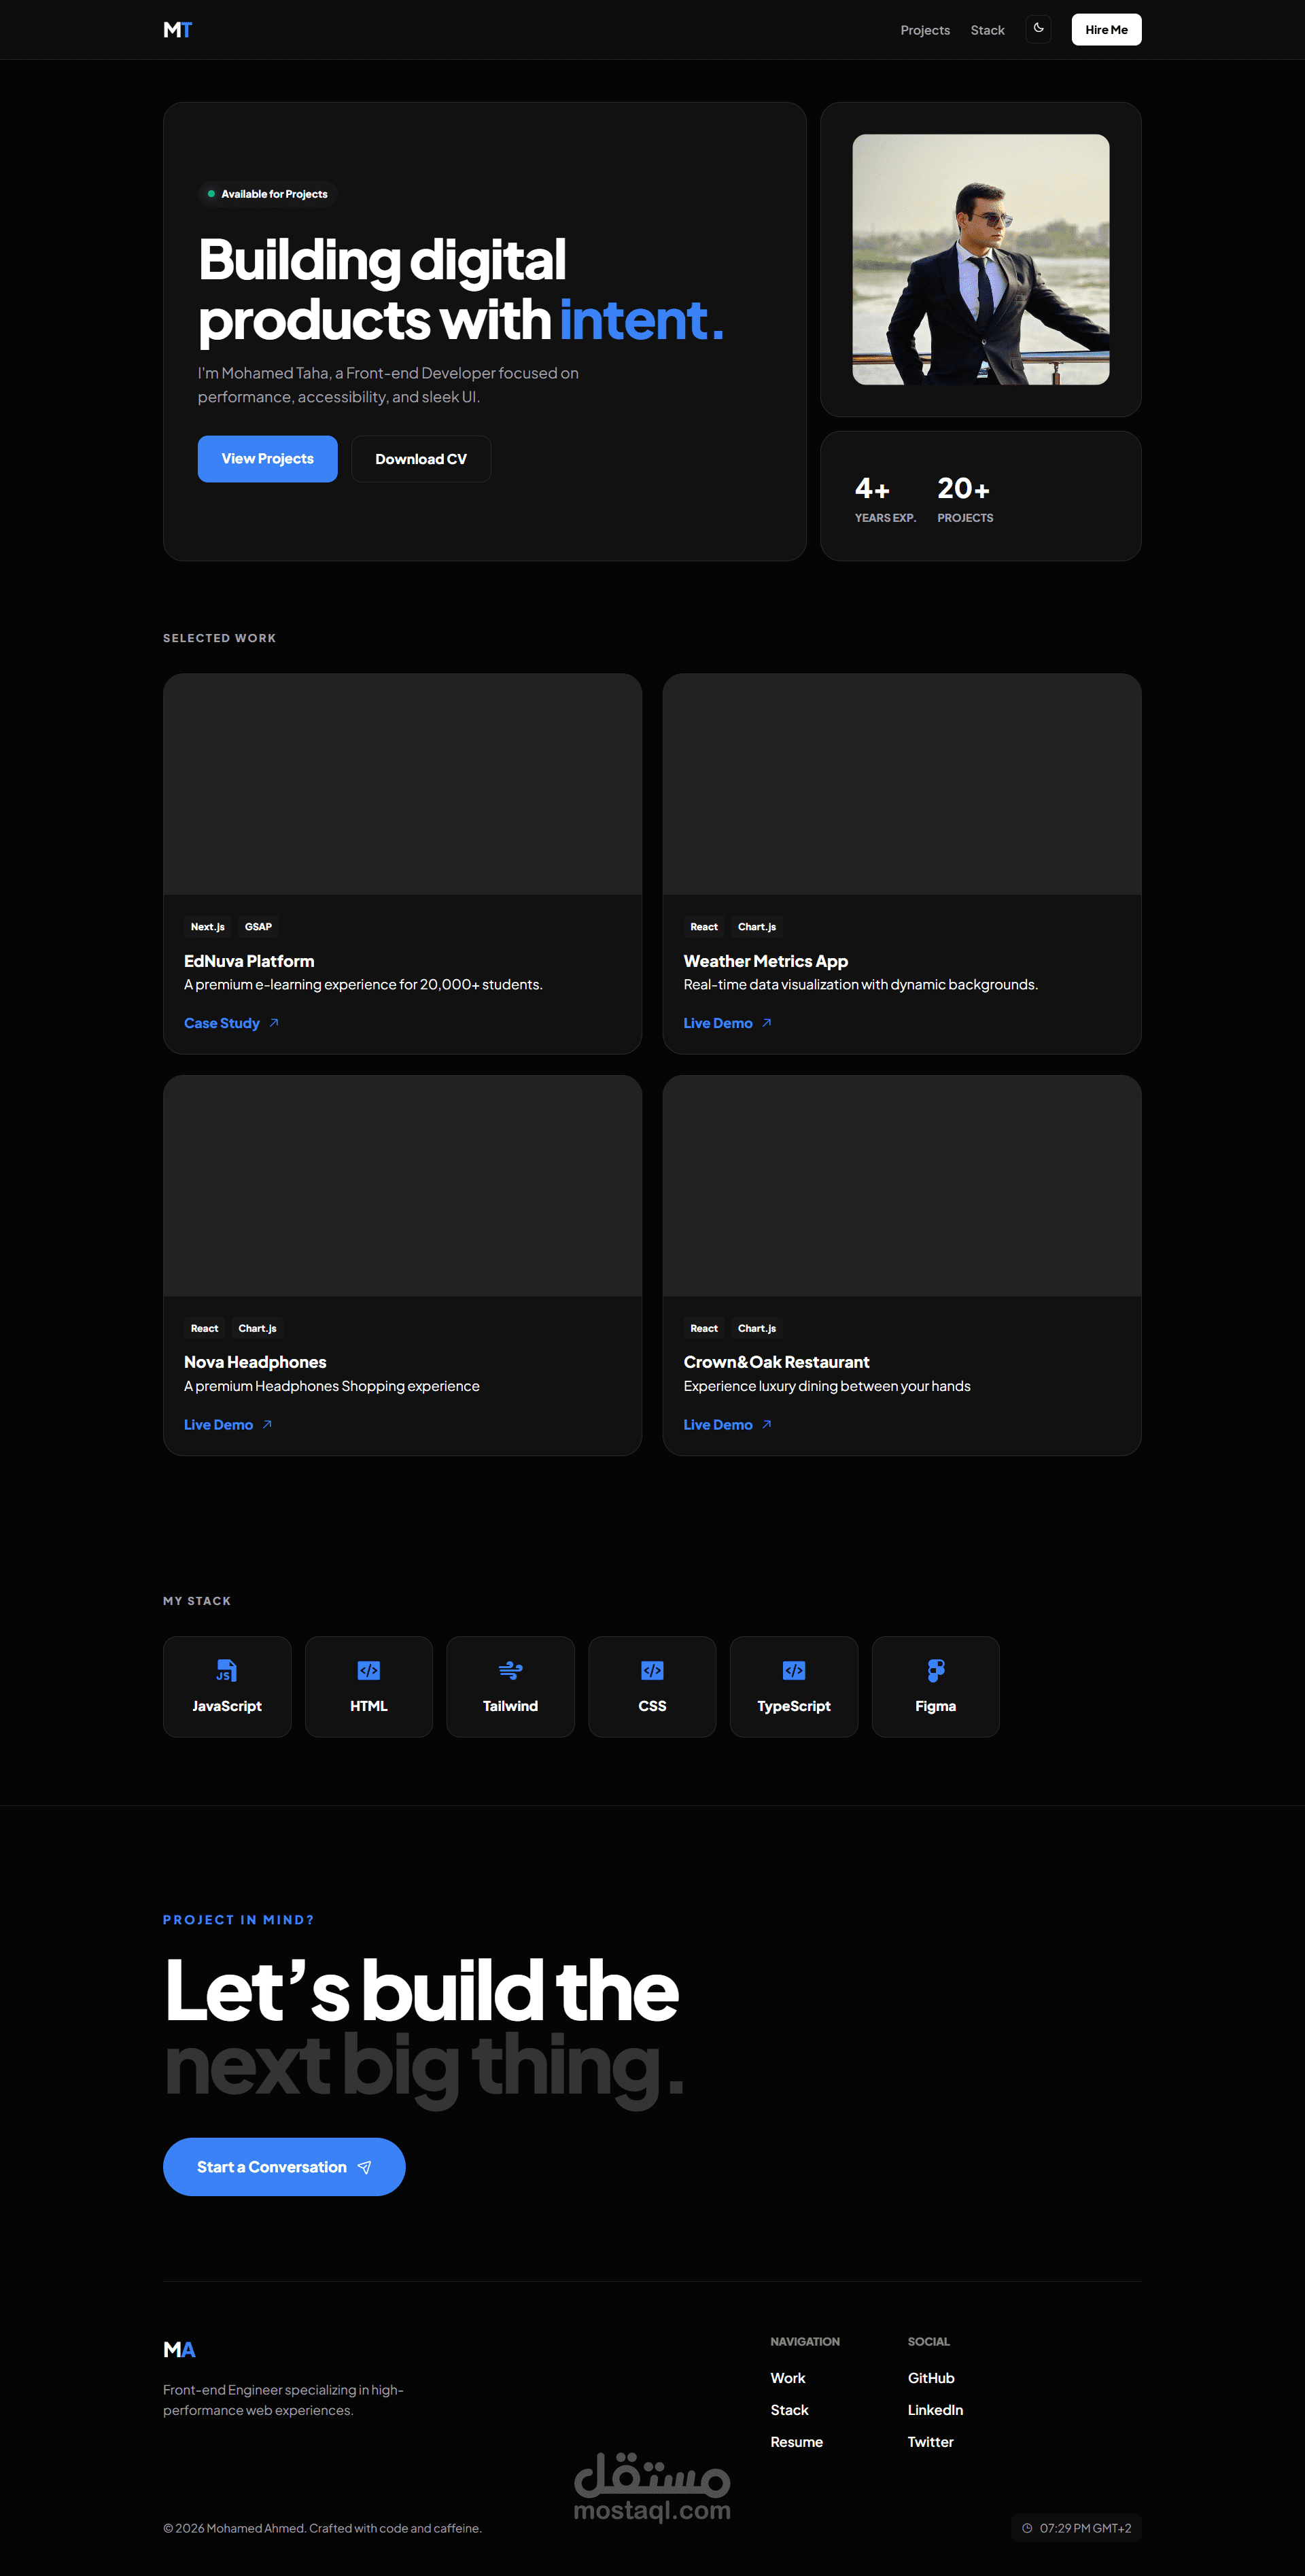
Task: Open the Stack footer link
Action: pyautogui.click(x=789, y=2410)
